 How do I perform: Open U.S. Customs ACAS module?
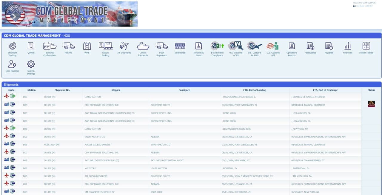tap(236, 49)
